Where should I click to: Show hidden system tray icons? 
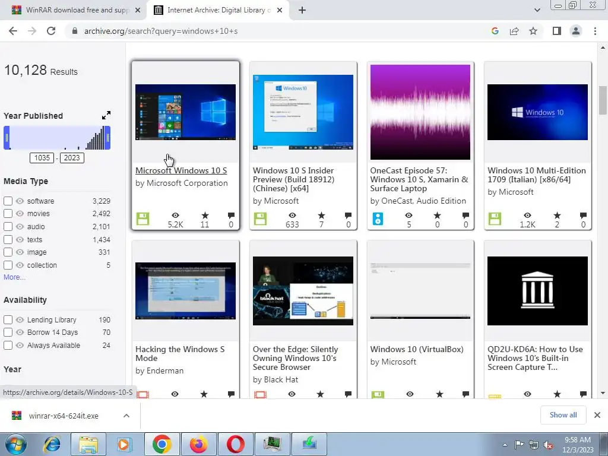(505, 445)
